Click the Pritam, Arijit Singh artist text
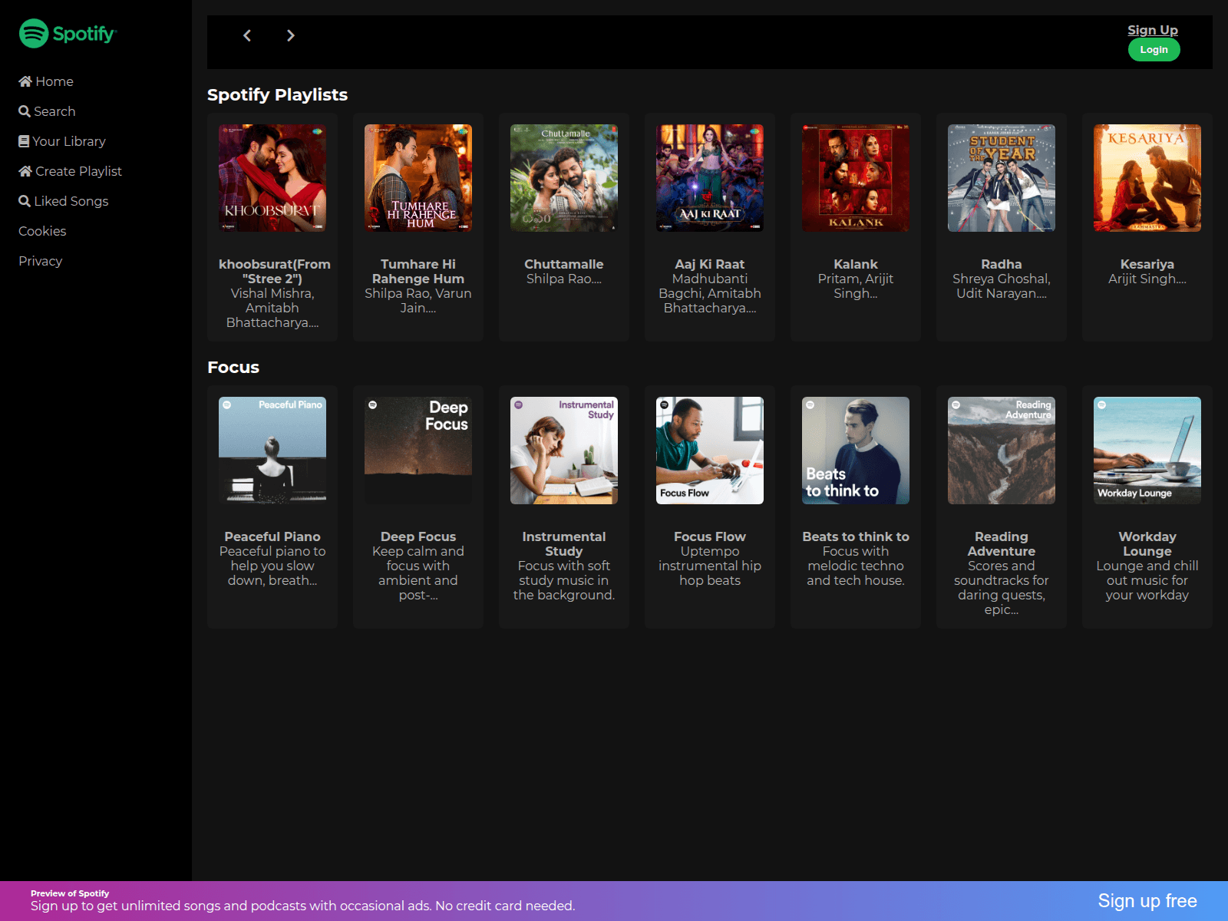 [856, 286]
